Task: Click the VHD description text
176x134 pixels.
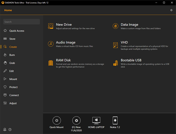Action: 145,48
